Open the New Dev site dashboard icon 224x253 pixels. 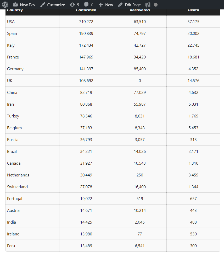point(15,5)
